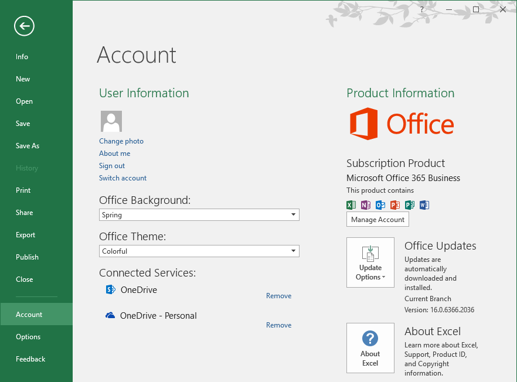517x382 pixels.
Task: Click the Spring background selection field
Action: pyautogui.click(x=199, y=214)
